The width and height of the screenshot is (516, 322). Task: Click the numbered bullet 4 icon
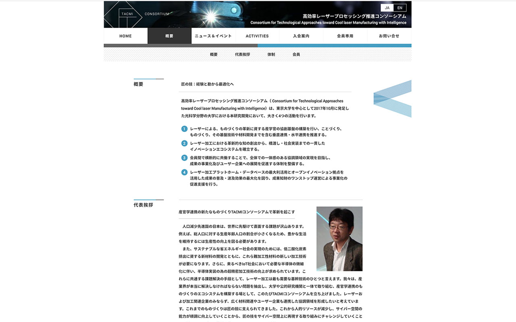coord(184,172)
